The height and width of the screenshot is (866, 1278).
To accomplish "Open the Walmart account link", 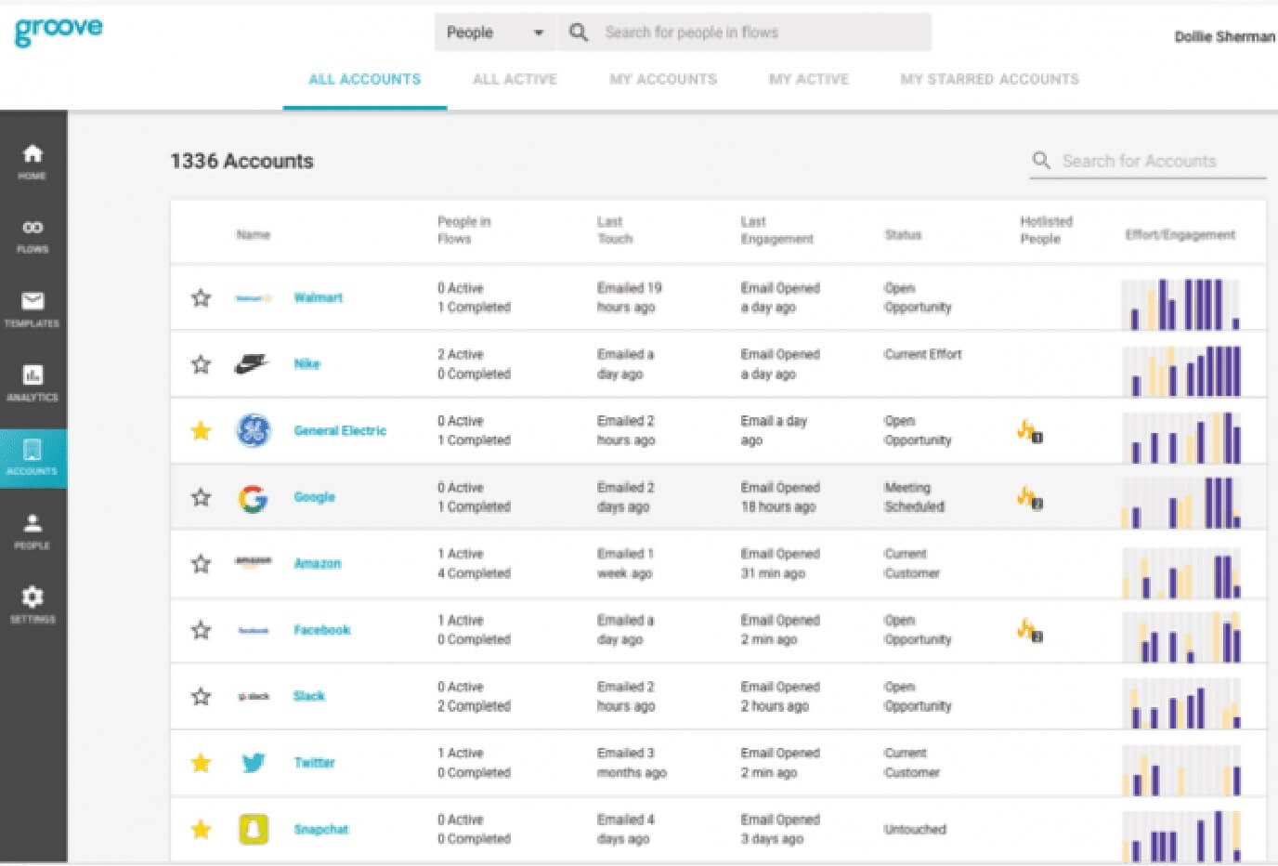I will point(318,298).
